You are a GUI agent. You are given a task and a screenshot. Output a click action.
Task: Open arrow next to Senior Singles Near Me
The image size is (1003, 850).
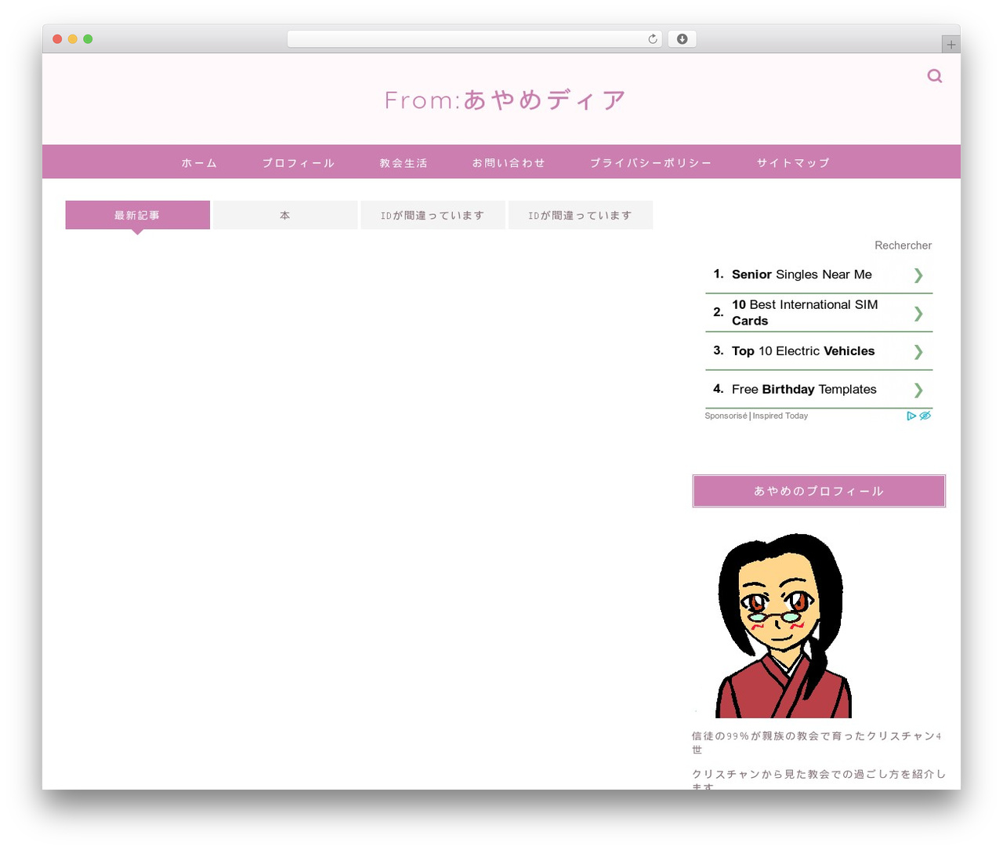point(918,275)
